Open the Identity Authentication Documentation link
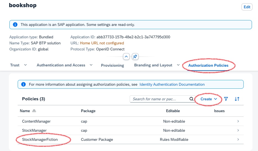 [172, 84]
